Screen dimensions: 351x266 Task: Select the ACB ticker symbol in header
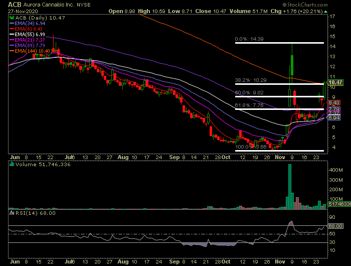15,5
